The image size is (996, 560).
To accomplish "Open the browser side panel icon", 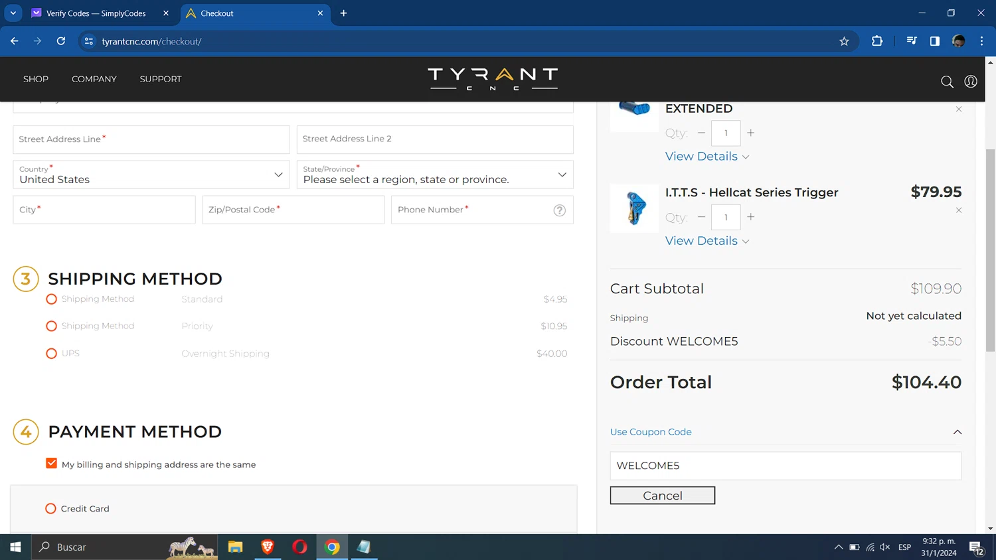I will tap(935, 41).
